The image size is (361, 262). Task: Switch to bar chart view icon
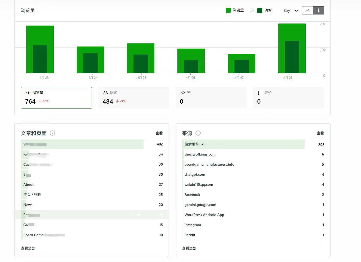pyautogui.click(x=318, y=11)
